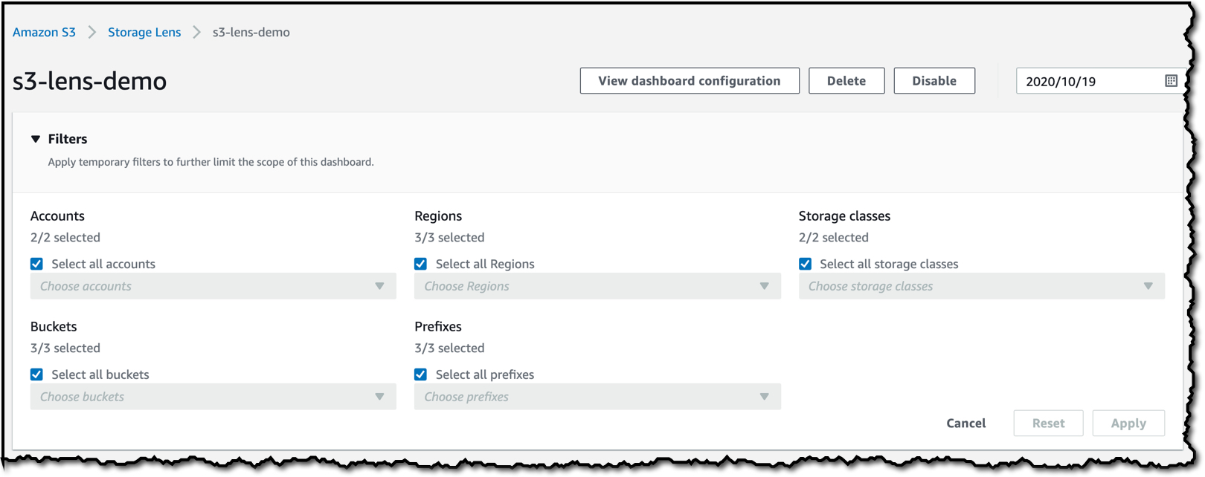Image resolution: width=1205 pixels, height=477 pixels.
Task: Click the Storage classes 2/2 selected count
Action: point(834,238)
